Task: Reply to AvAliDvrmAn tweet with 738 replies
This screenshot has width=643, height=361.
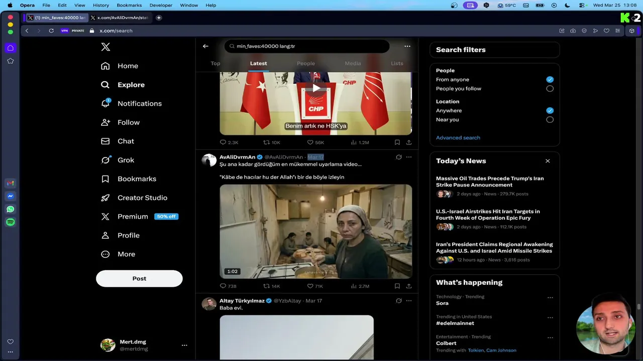Action: (228, 286)
